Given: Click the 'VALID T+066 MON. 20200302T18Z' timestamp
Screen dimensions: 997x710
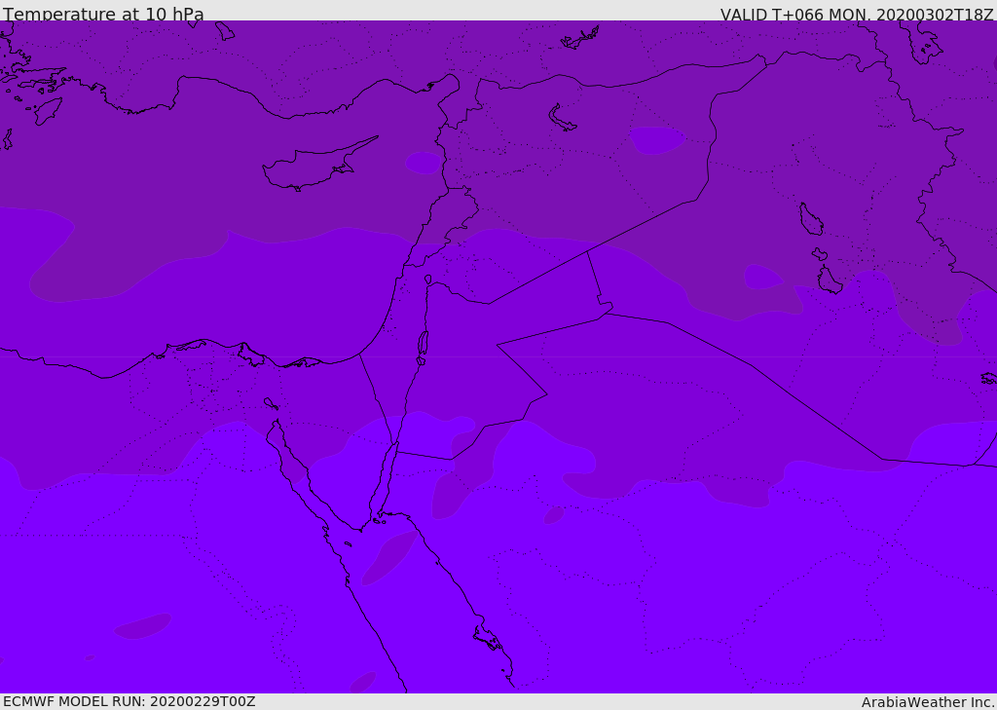Looking at the screenshot, I should (x=857, y=14).
